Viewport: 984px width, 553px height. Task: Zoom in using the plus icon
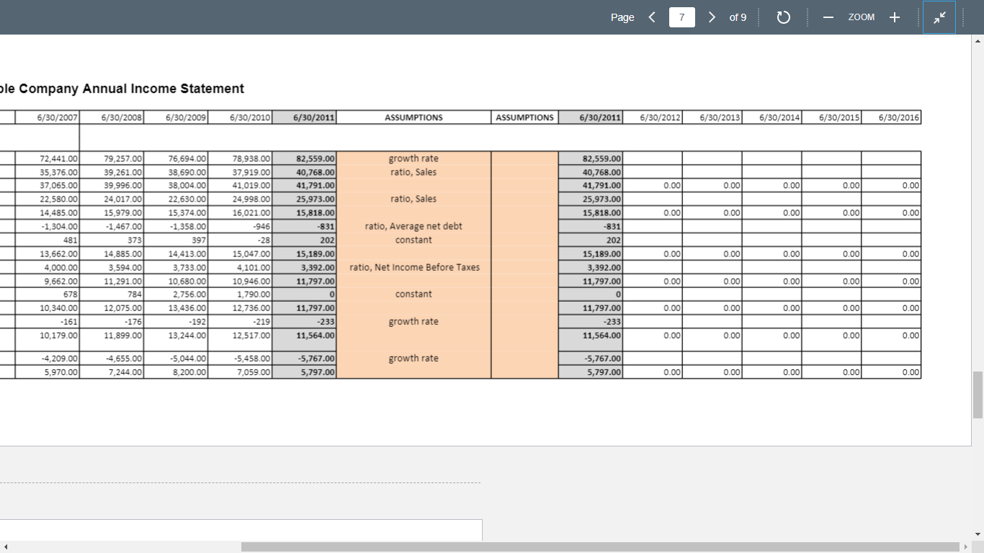(x=894, y=17)
